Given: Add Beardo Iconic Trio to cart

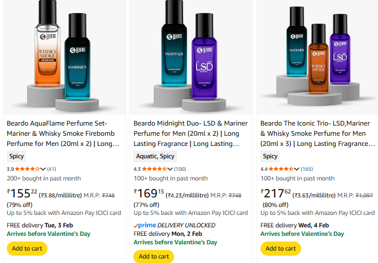Looking at the screenshot, I should tap(280, 248).
